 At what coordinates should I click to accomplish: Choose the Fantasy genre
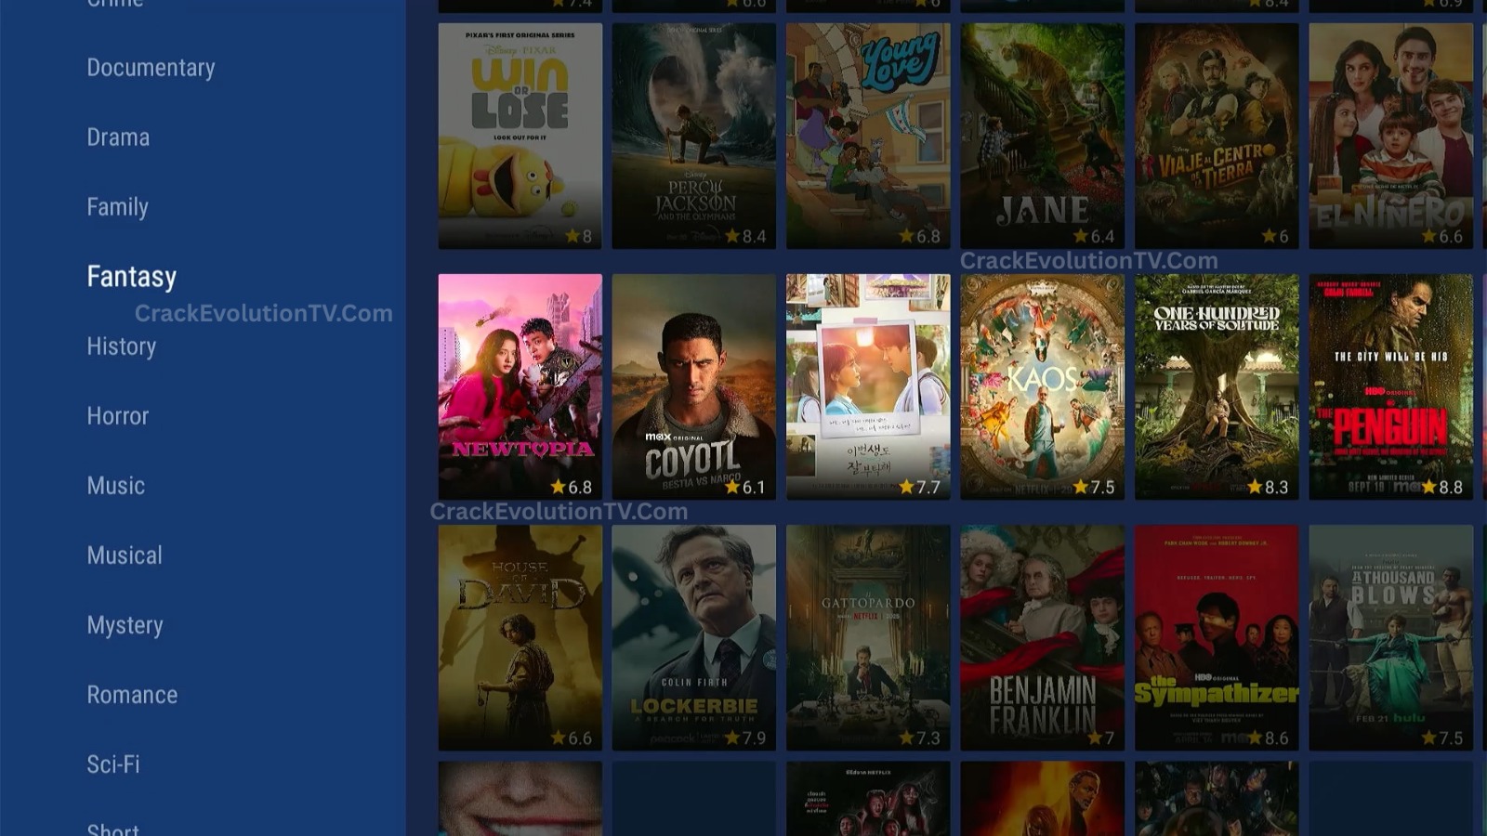pos(131,277)
